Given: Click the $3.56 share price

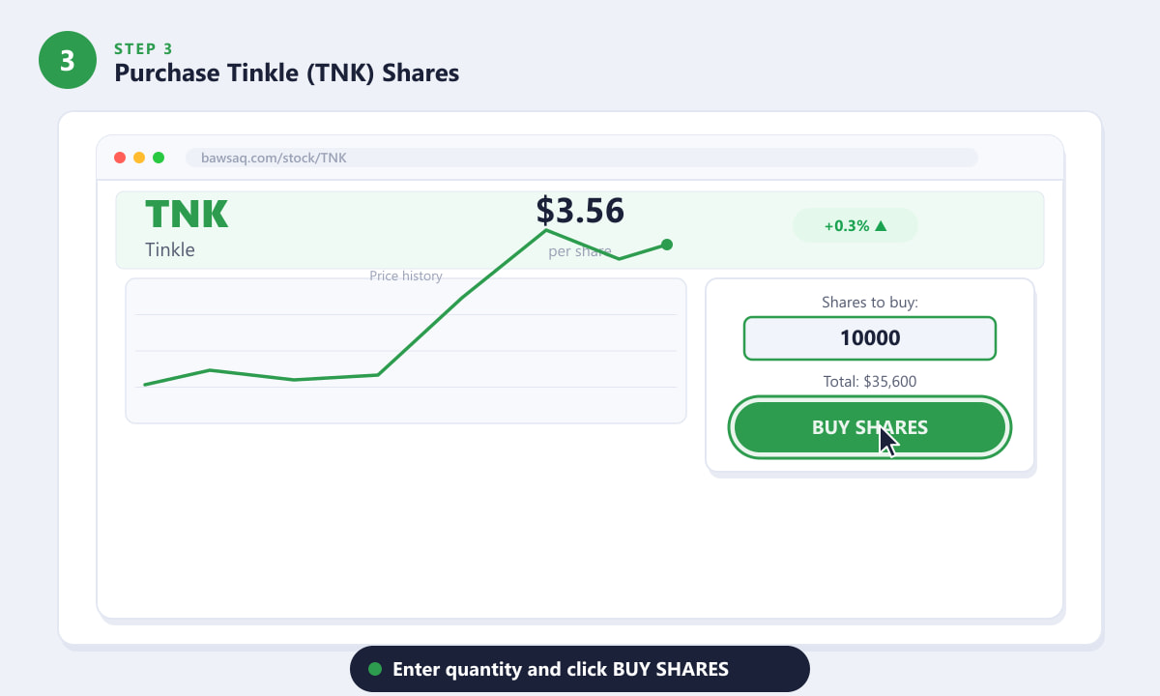Looking at the screenshot, I should (x=580, y=210).
